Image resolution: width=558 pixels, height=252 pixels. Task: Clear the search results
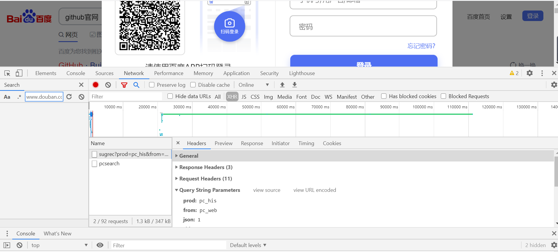coord(82,97)
